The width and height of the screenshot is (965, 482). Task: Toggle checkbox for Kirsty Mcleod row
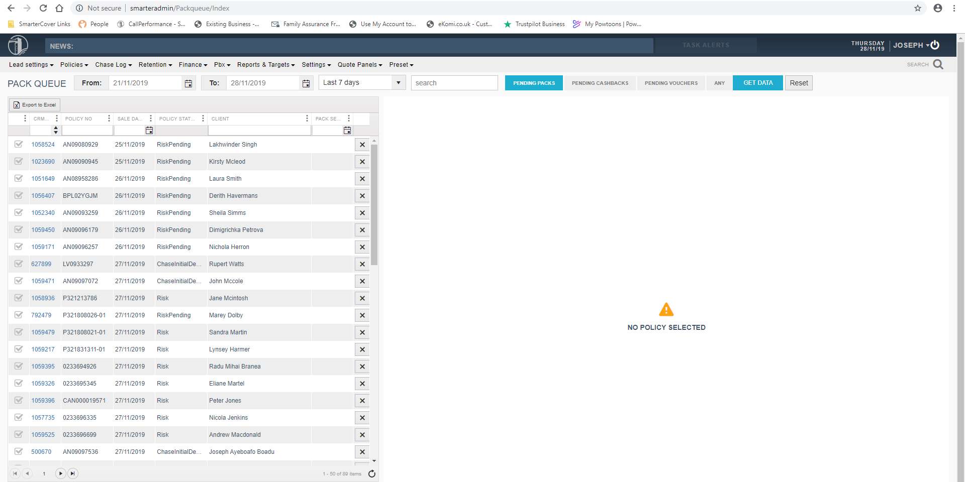tap(19, 161)
